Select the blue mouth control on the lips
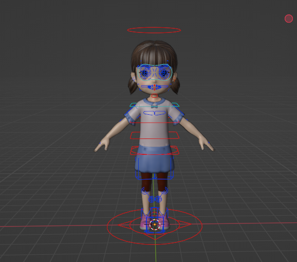Viewport: 297px width, 262px height. tap(155, 87)
